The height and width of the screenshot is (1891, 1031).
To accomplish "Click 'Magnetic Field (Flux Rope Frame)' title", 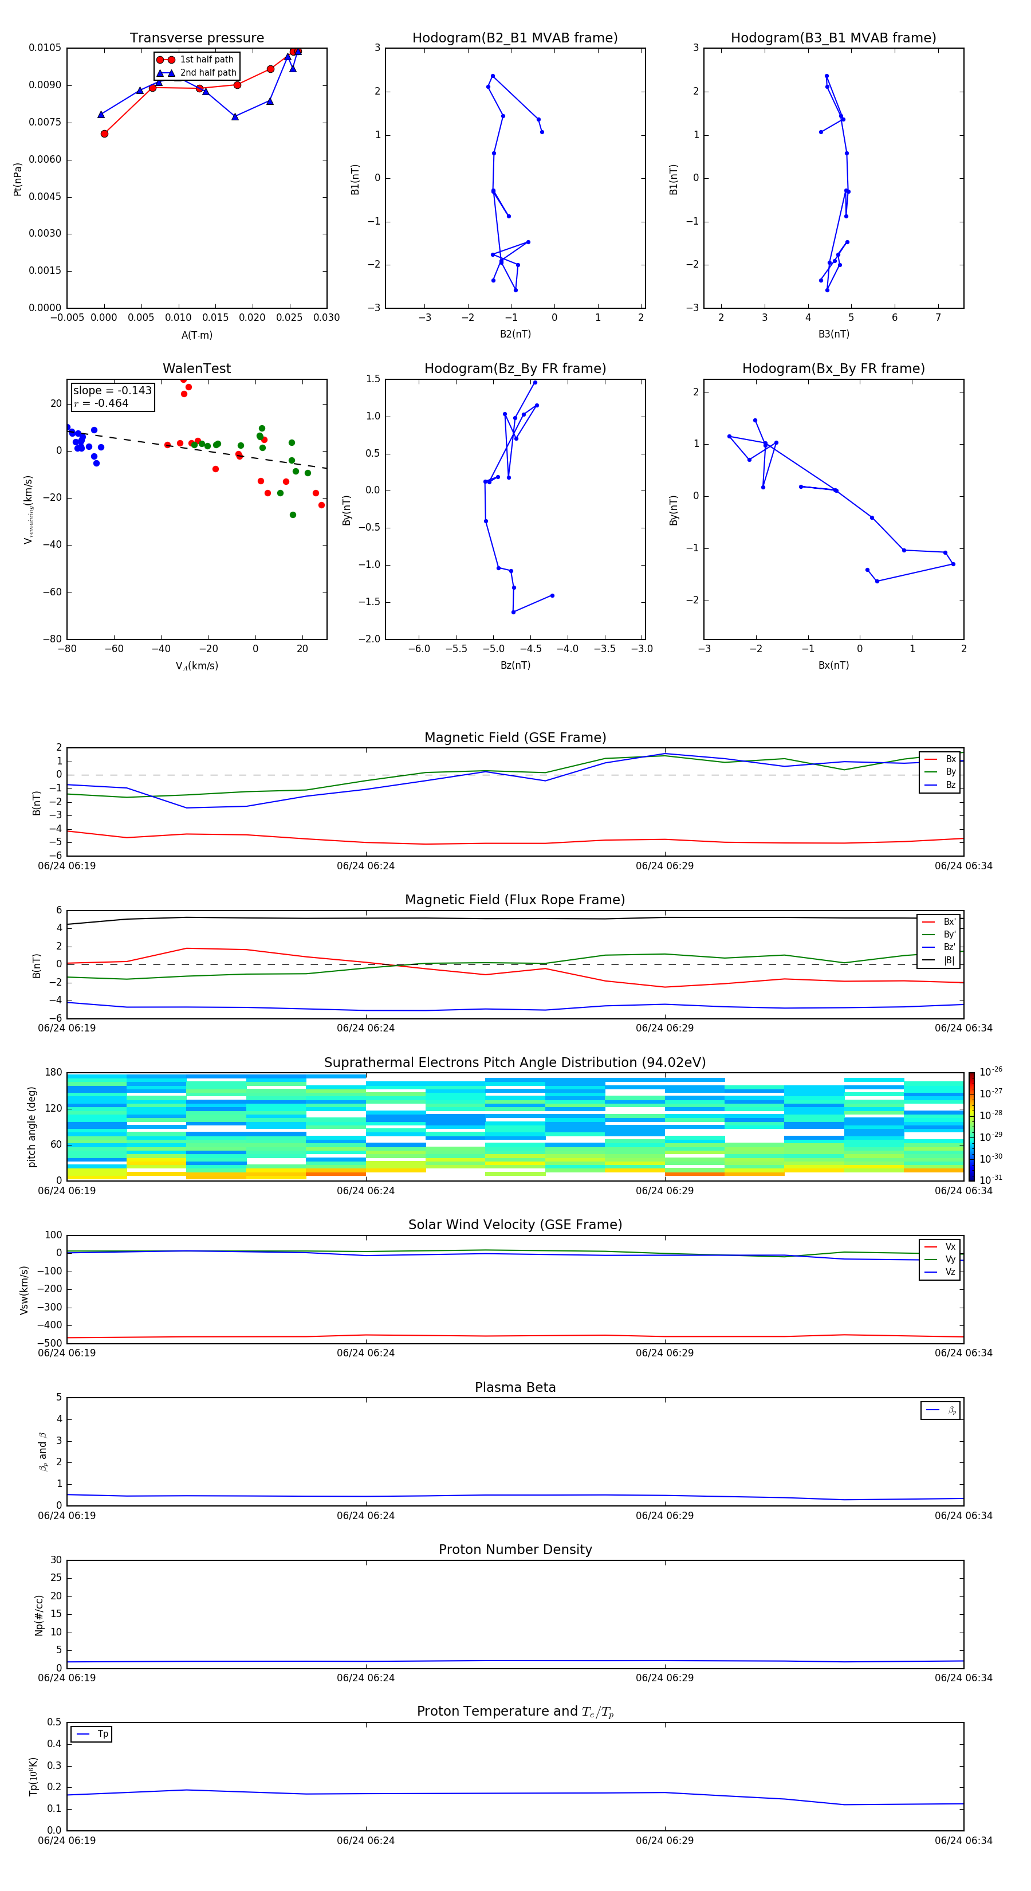I will tap(515, 900).
